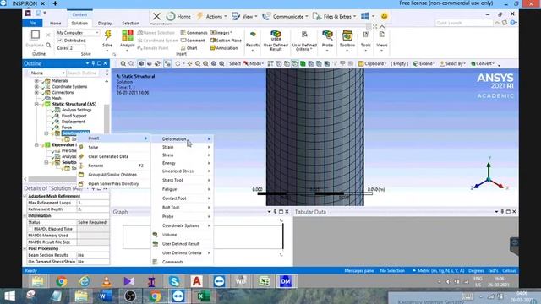Choose User Defined Result in submenu

coord(182,244)
